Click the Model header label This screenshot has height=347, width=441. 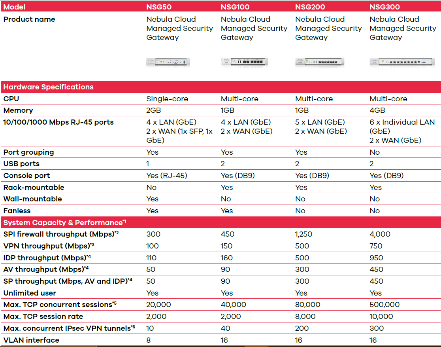tap(14, 7)
